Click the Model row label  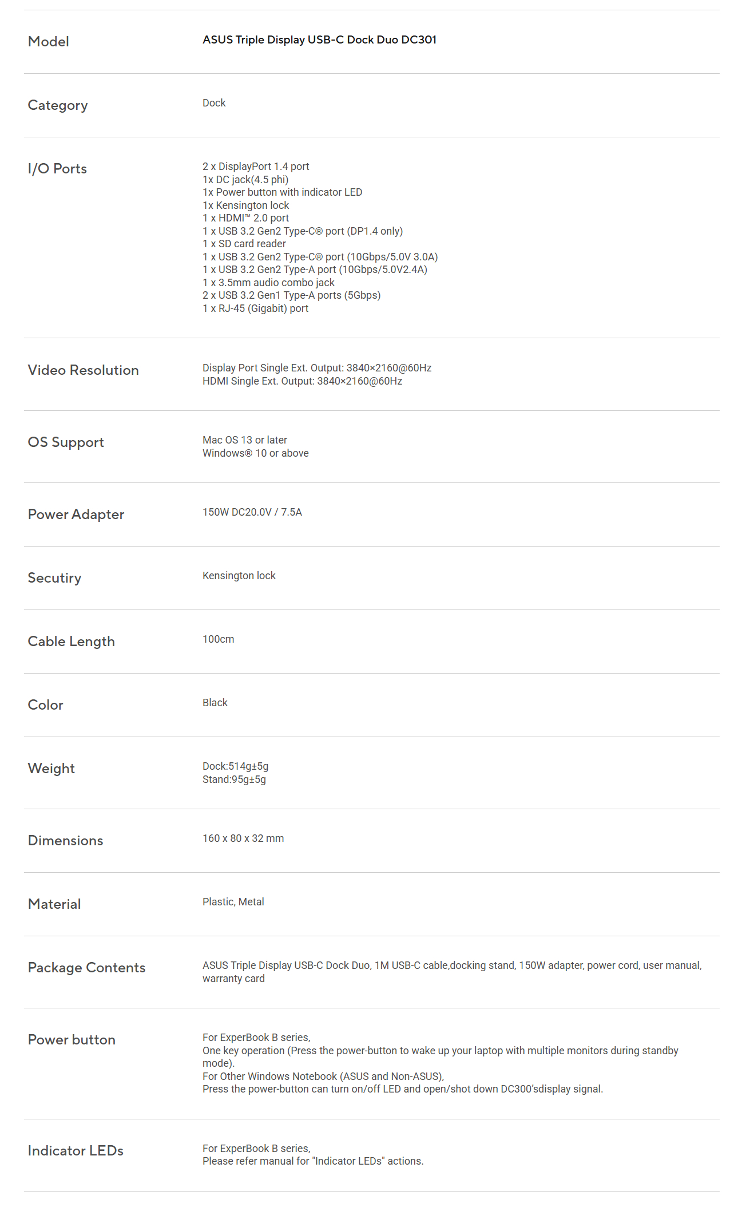click(49, 42)
